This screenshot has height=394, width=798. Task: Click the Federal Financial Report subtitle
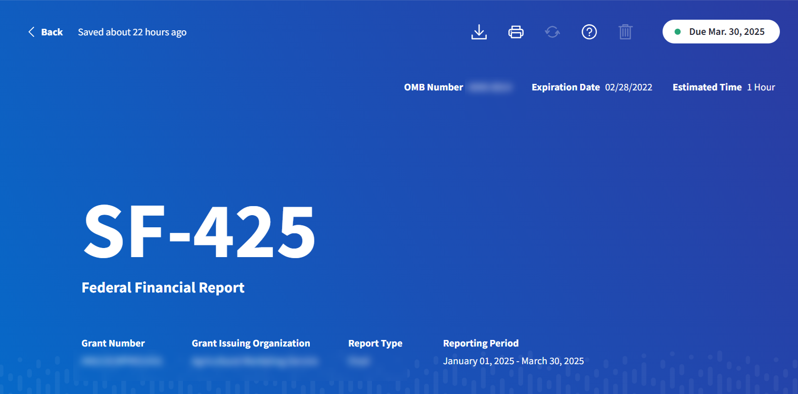163,287
